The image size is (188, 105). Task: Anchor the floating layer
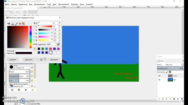click(x=178, y=99)
